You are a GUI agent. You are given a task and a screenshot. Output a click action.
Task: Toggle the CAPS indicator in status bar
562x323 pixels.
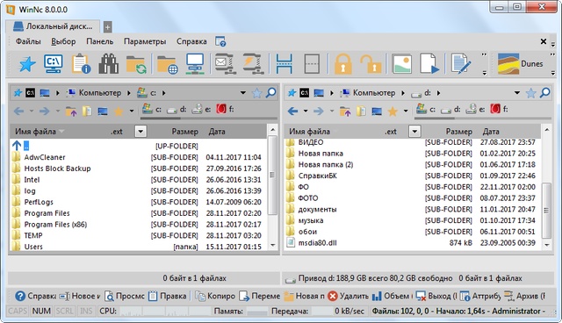(18, 311)
